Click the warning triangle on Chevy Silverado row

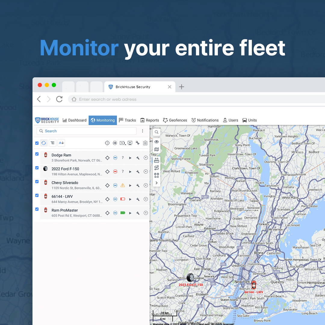tap(122, 185)
